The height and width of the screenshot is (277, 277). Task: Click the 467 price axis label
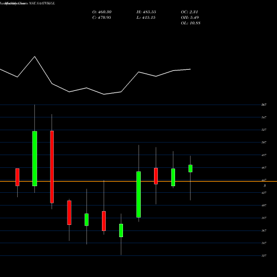point(264,168)
